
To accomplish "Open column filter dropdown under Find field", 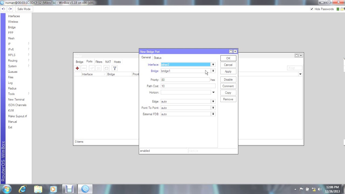I will (300, 74).
